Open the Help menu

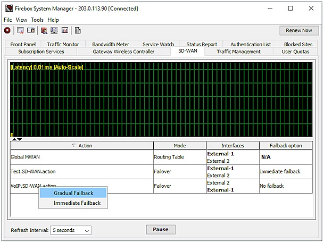coord(53,20)
